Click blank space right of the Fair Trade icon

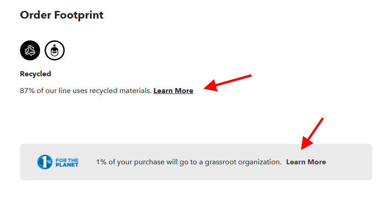(x=137, y=50)
